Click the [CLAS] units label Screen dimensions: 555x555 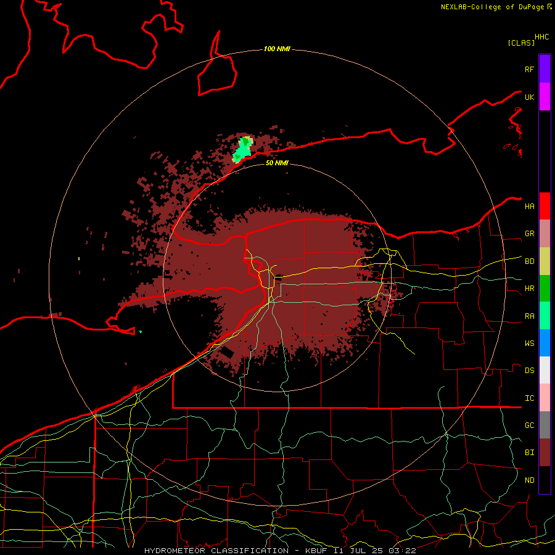click(521, 43)
